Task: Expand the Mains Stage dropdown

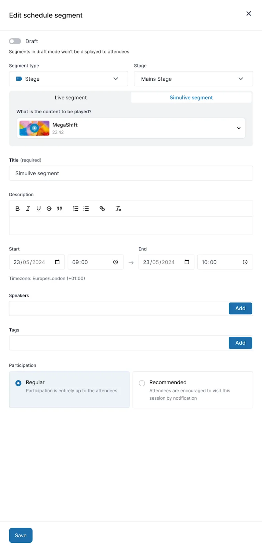Action: coord(193,79)
